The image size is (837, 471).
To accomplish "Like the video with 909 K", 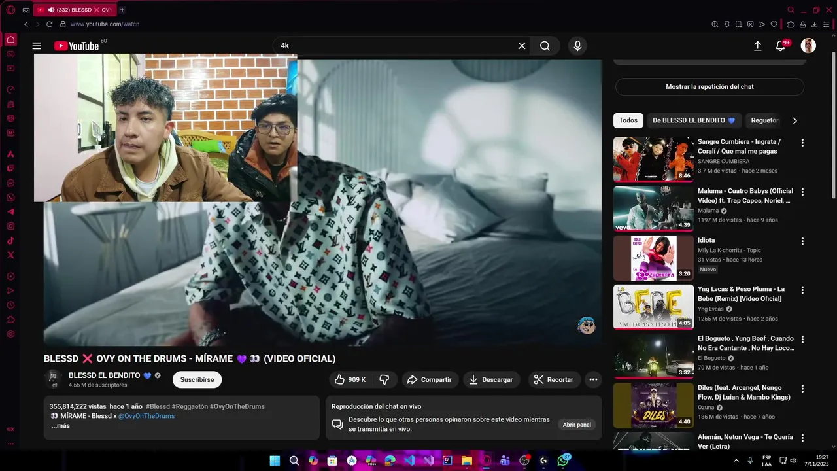I will click(x=350, y=379).
